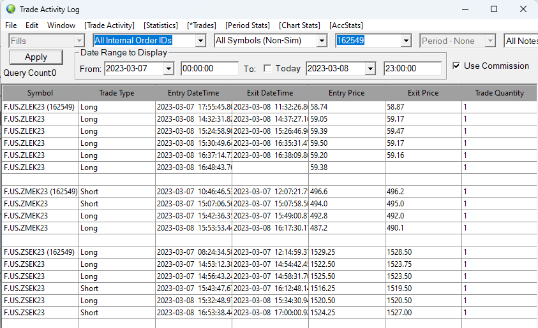Click entry price 492.8
This screenshot has width=538, height=328.
coord(318,216)
